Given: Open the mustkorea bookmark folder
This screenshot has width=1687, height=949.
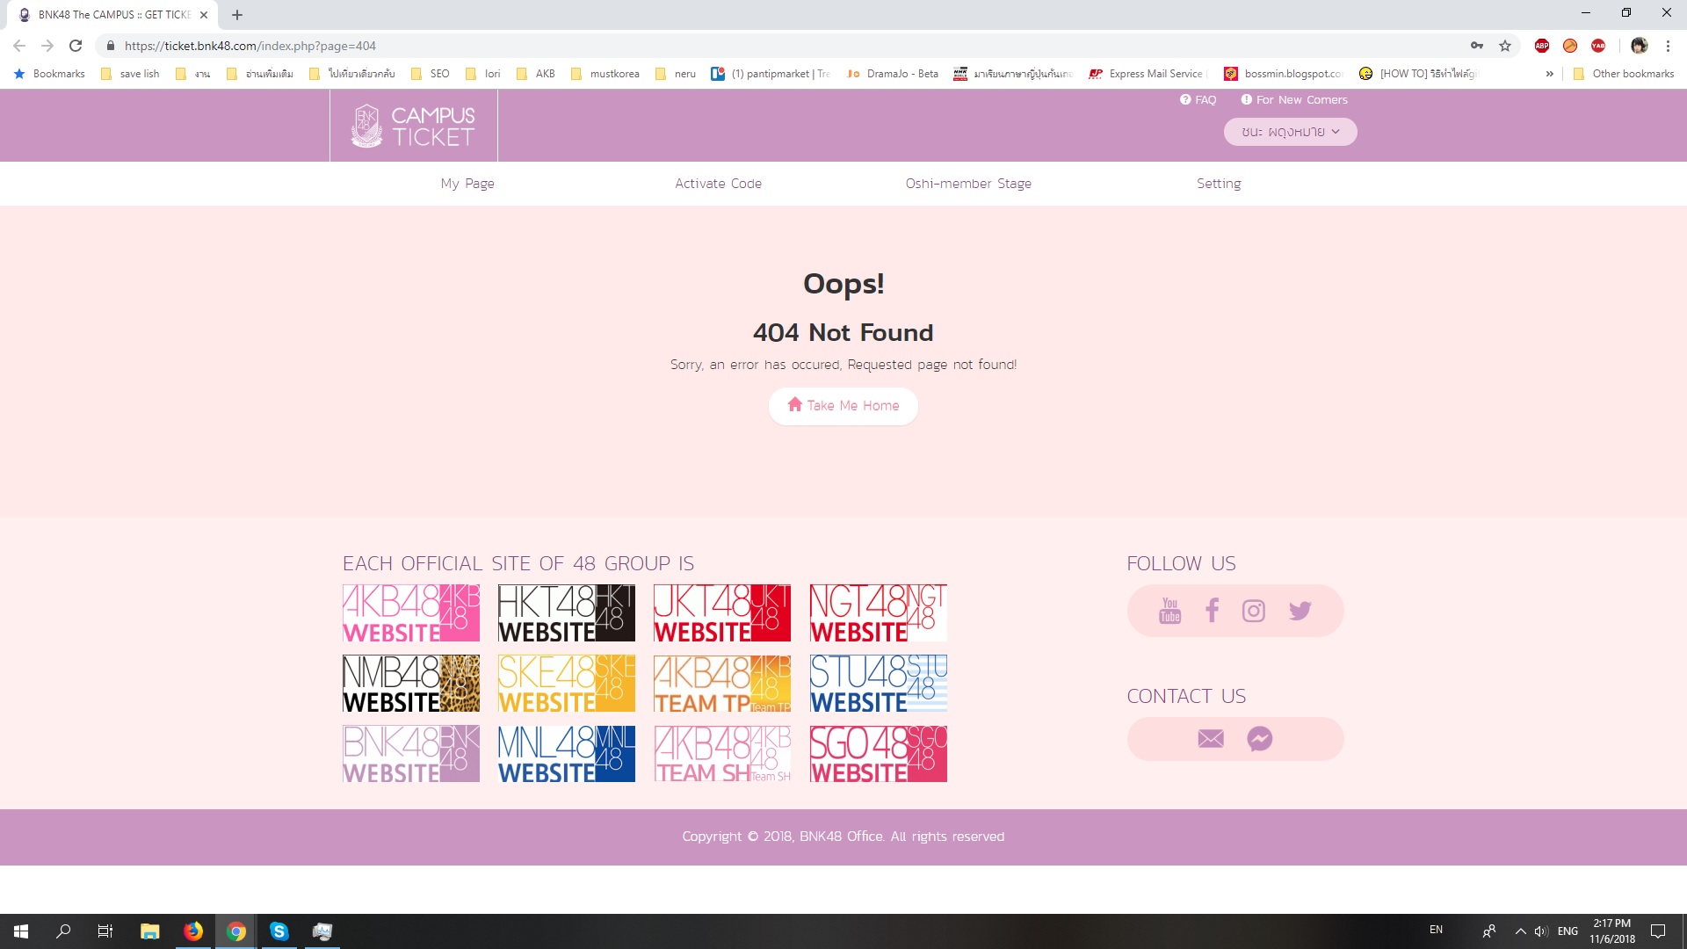Looking at the screenshot, I should [x=605, y=74].
